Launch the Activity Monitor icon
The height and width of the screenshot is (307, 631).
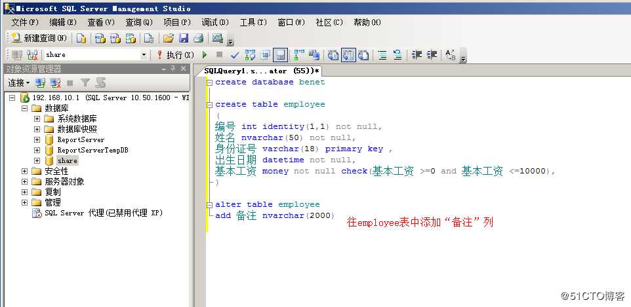click(x=218, y=38)
